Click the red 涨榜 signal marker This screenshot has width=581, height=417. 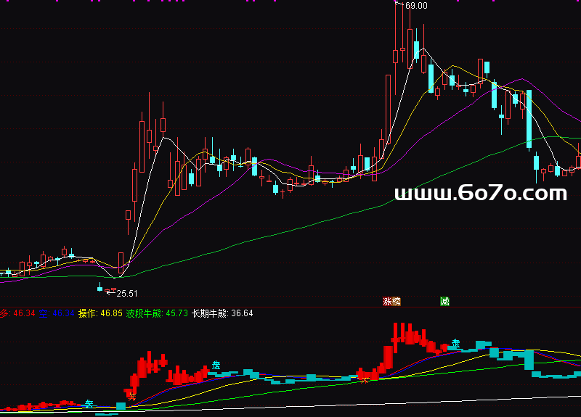click(x=392, y=301)
